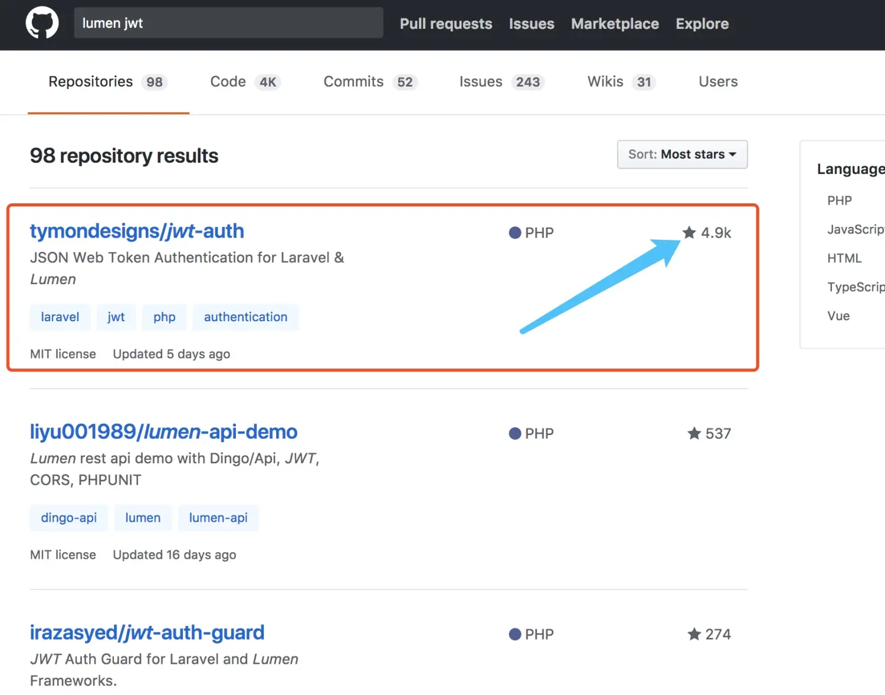
Task: Click the star icon for tymondesigns/jwt-auth
Action: [x=689, y=232]
